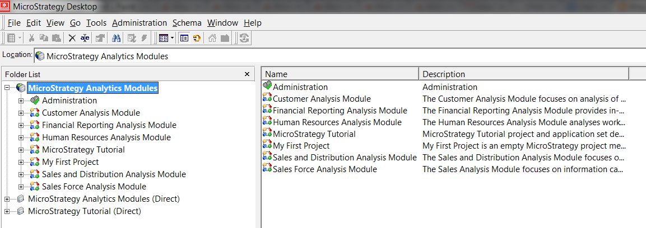The image size is (646, 228).
Task: Collapse MicroStrategy Analytics Modules tree node
Action: tap(7, 88)
